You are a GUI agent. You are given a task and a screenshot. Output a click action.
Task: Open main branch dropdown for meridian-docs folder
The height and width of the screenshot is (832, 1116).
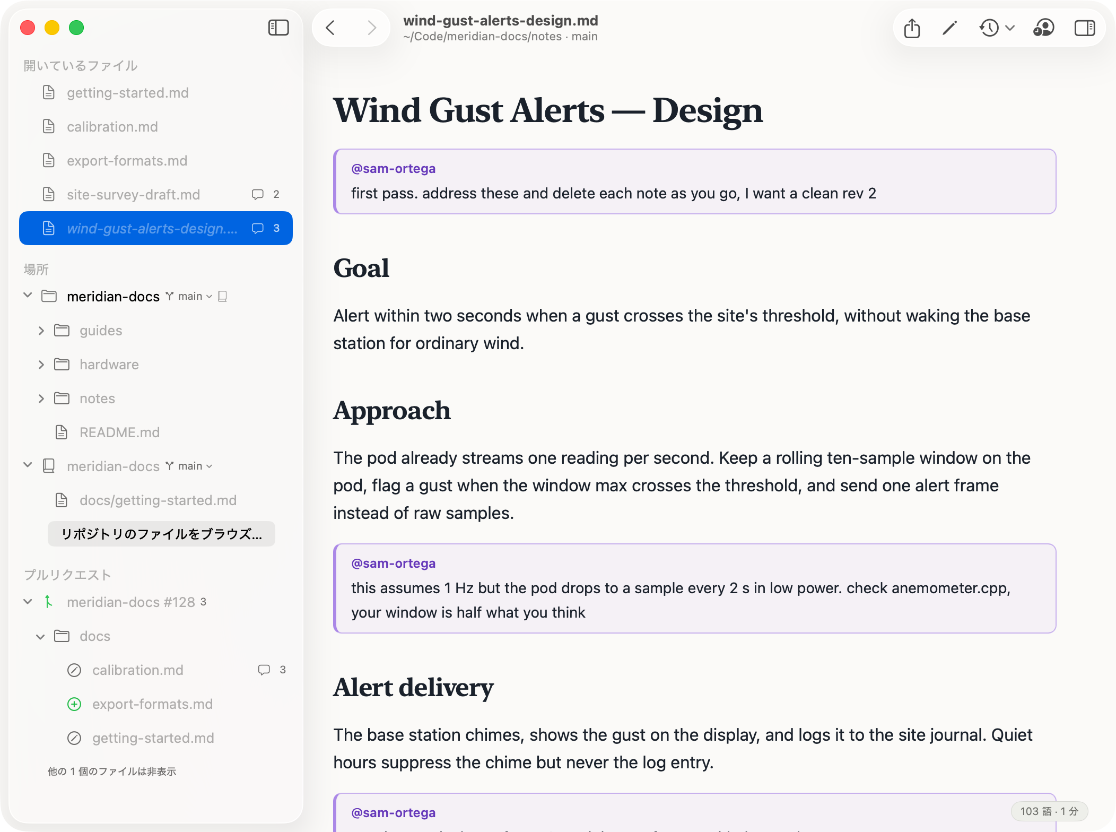coord(189,296)
